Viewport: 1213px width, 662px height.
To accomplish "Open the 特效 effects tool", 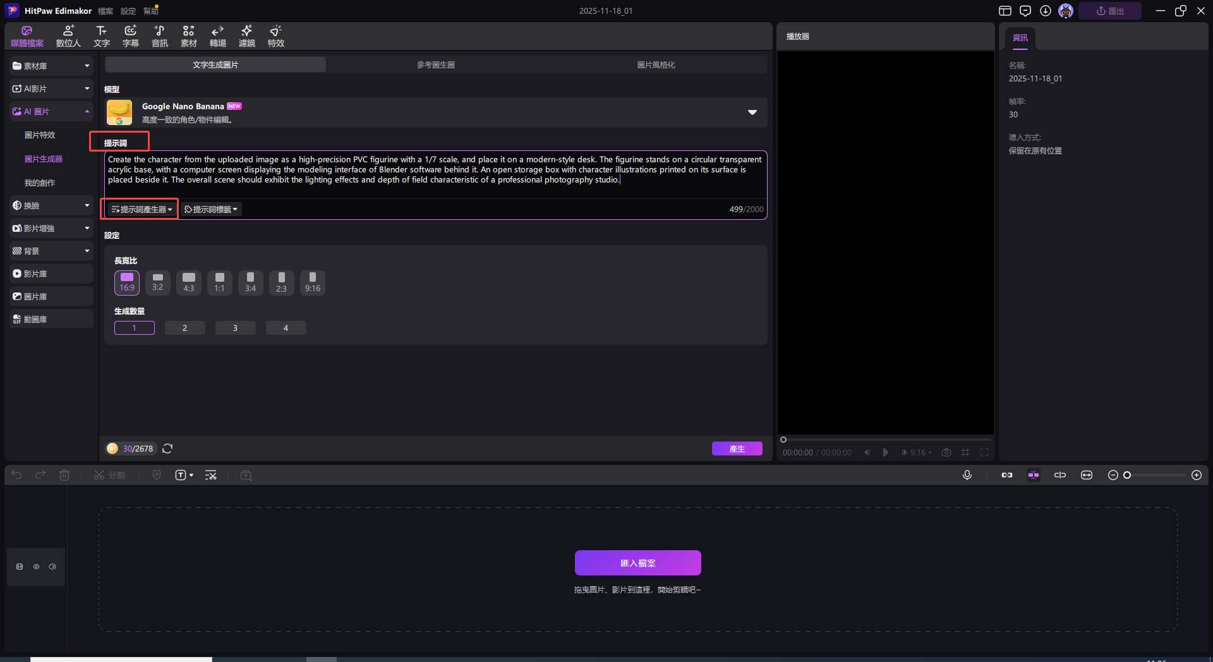I will (275, 36).
